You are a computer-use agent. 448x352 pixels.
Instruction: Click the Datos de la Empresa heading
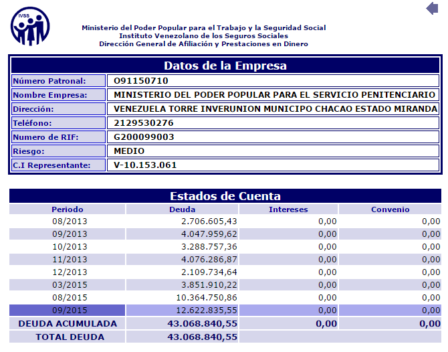point(225,66)
